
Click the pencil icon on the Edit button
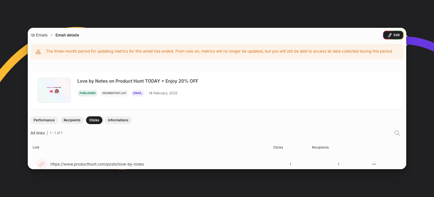390,35
